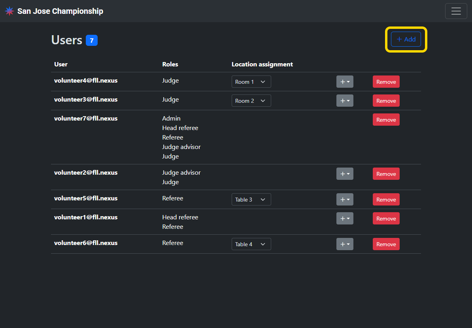Viewport: 472px width, 328px height.
Task: Expand the Table 4 location dropdown
Action: pos(251,244)
